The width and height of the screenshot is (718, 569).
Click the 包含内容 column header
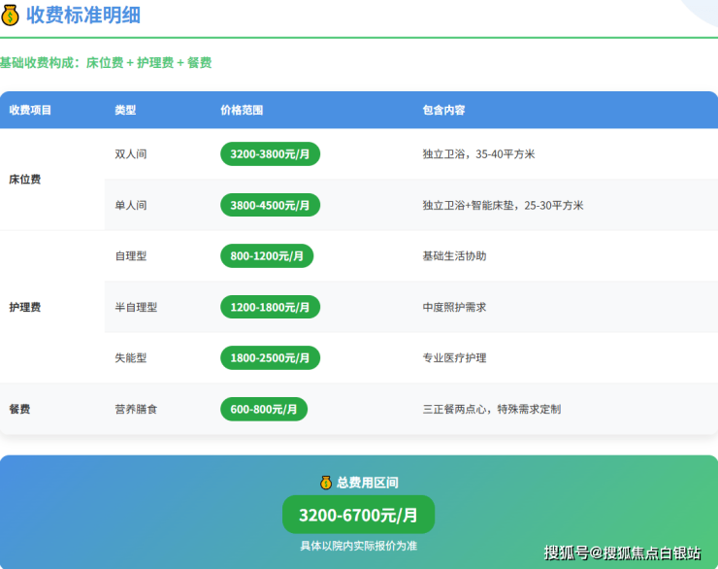[443, 111]
